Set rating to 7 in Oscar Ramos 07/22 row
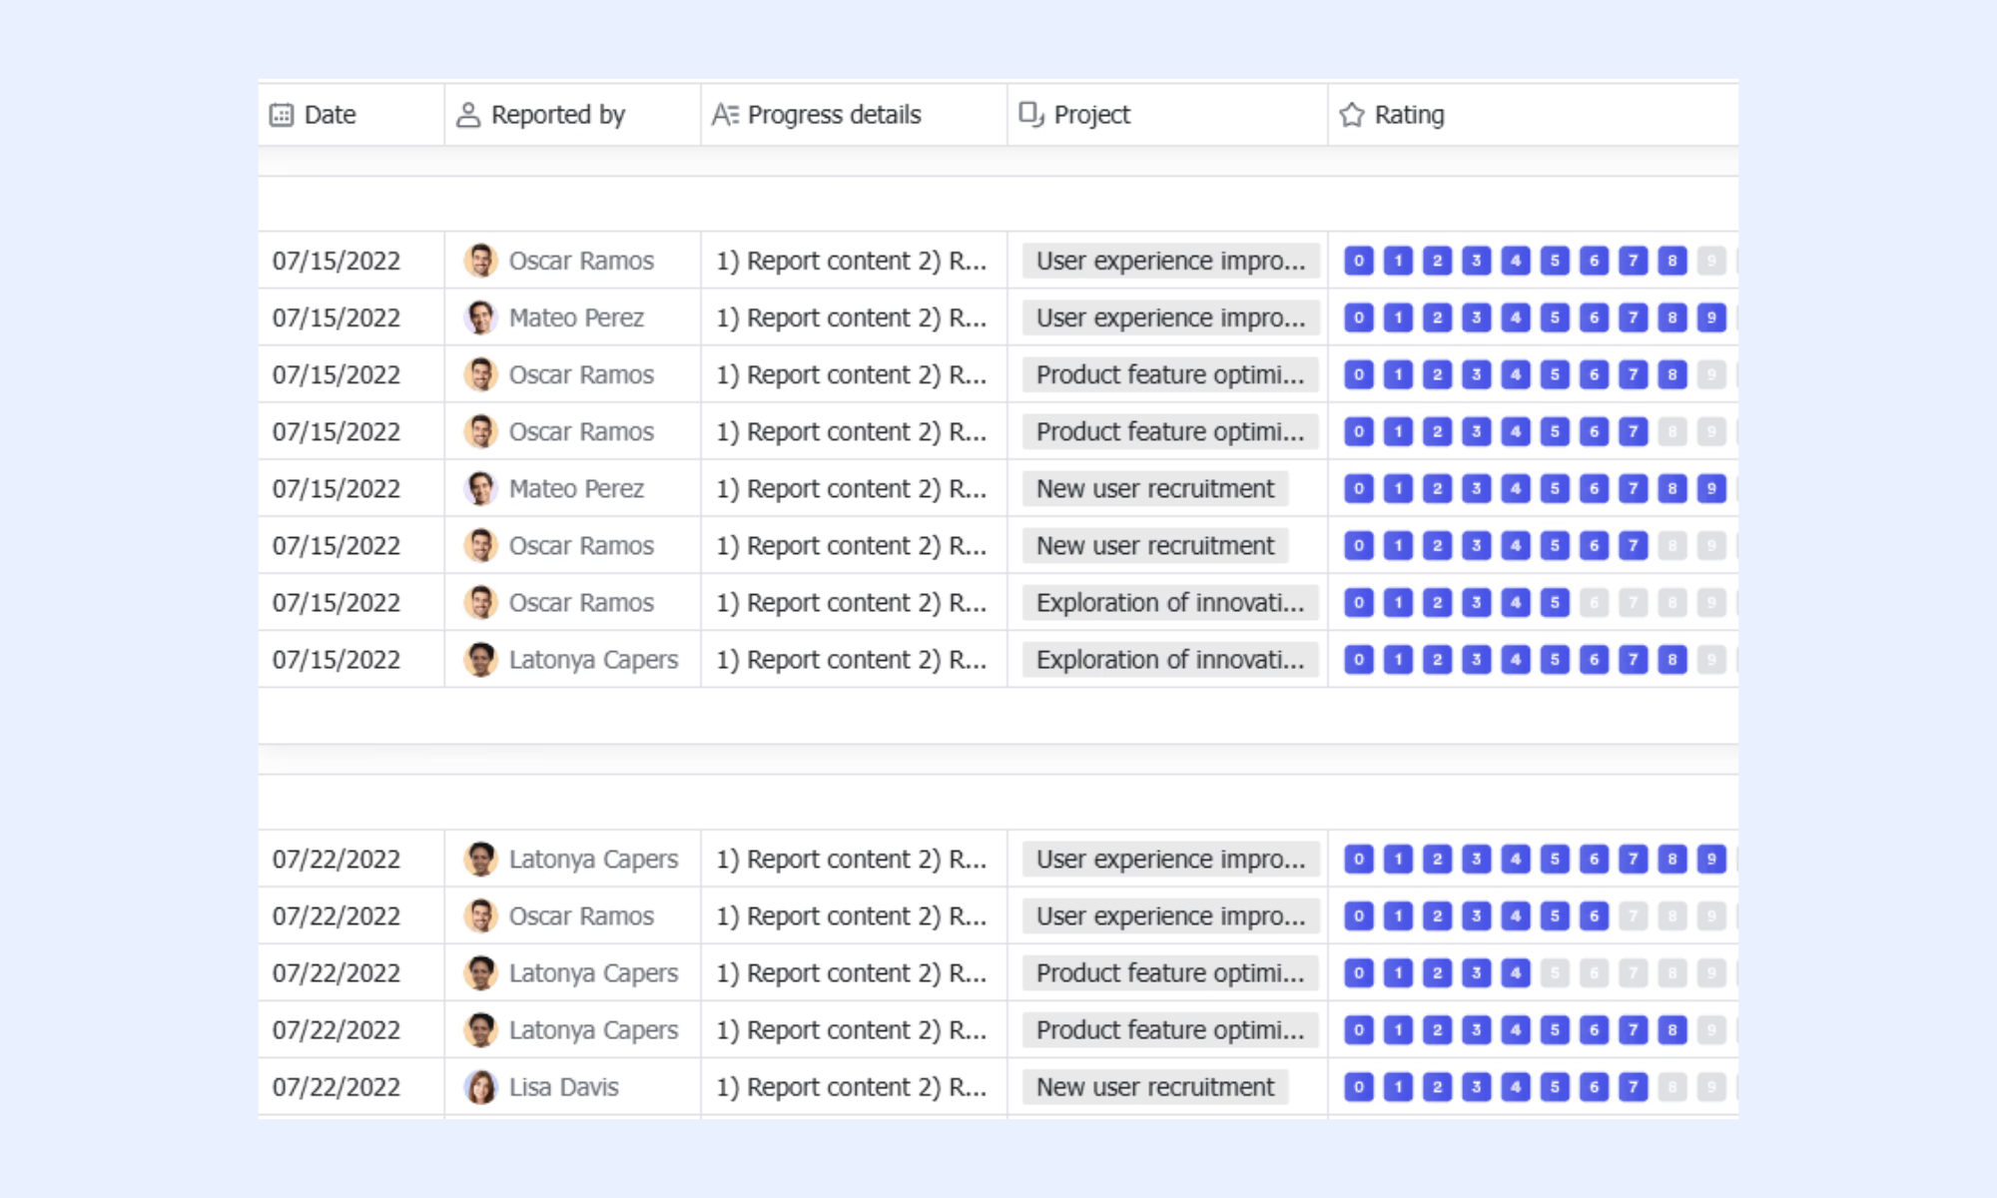Image resolution: width=1997 pixels, height=1198 pixels. pyautogui.click(x=1634, y=915)
